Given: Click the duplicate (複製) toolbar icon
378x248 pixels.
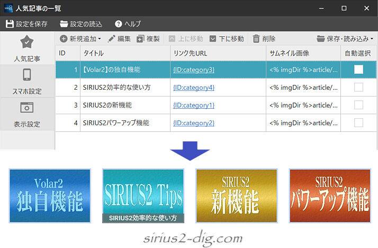Looking at the screenshot, I should 140,39.
